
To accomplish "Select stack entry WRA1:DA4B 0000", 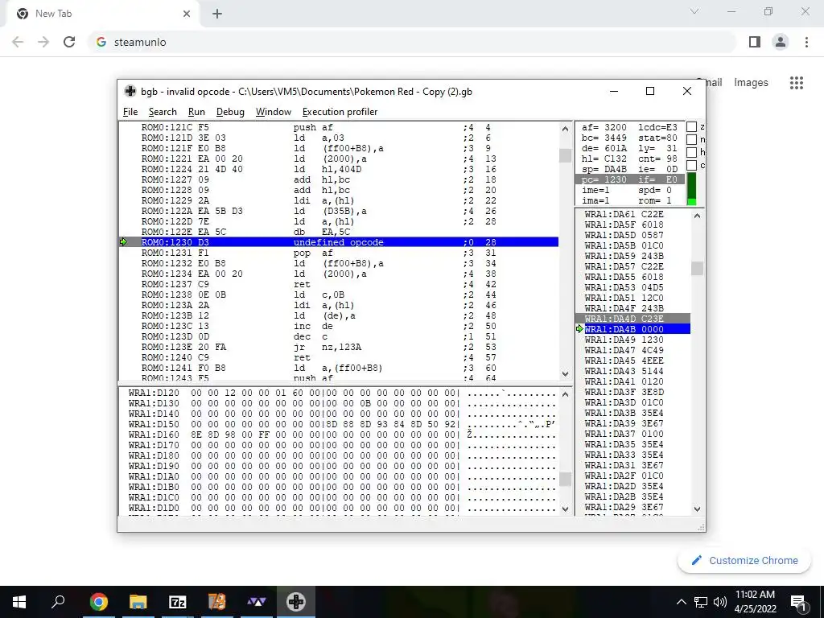I will [632, 329].
